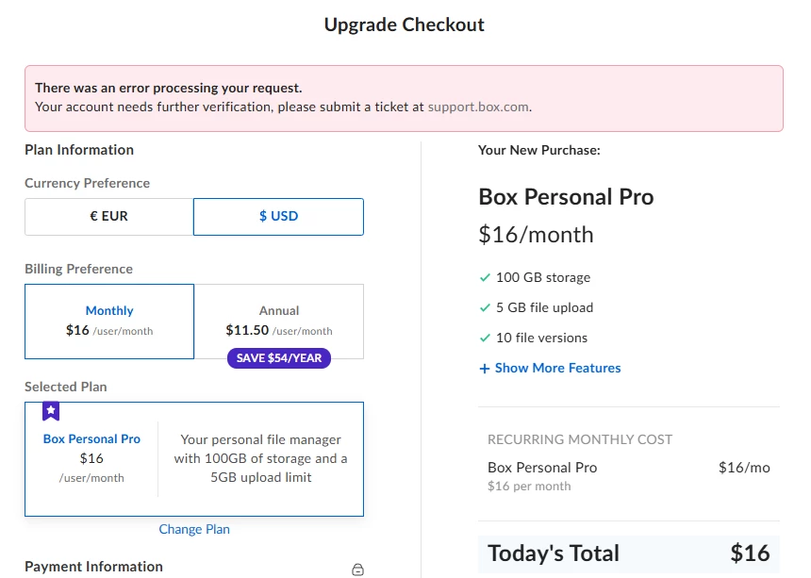This screenshot has height=578, width=811.
Task: Click the Currency Preference label
Action: 88,184
